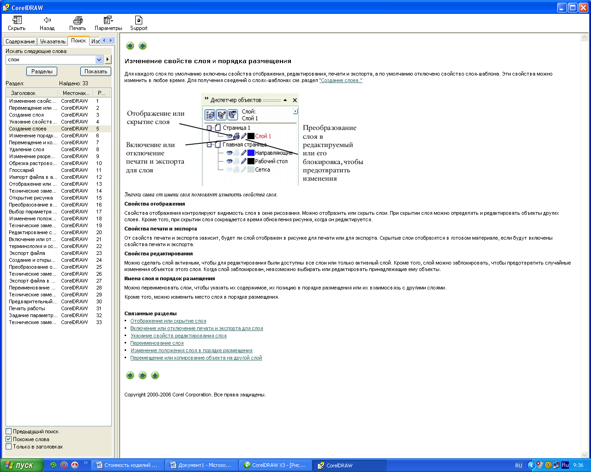Sort results by Местонахождение column header
Viewport: 591px width, 472px height.
coord(76,93)
